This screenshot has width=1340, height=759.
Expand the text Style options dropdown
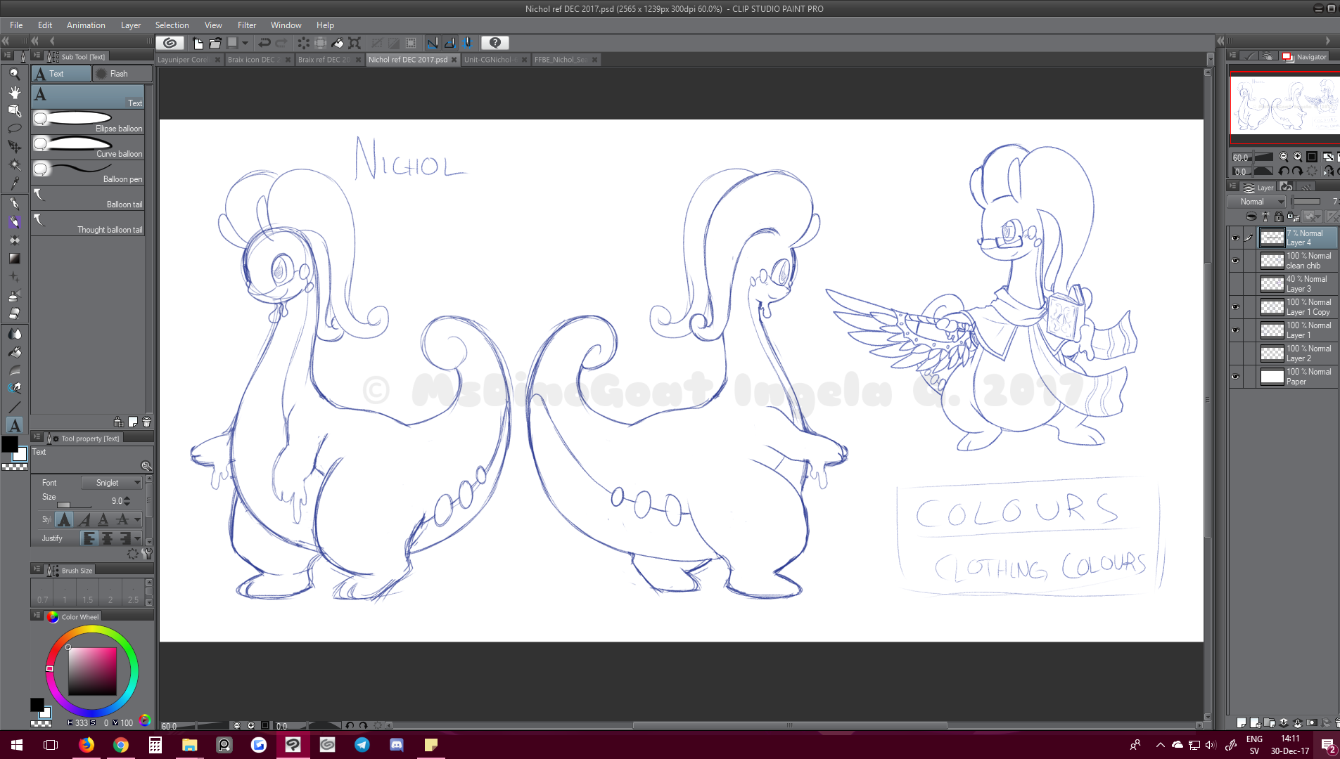[137, 519]
